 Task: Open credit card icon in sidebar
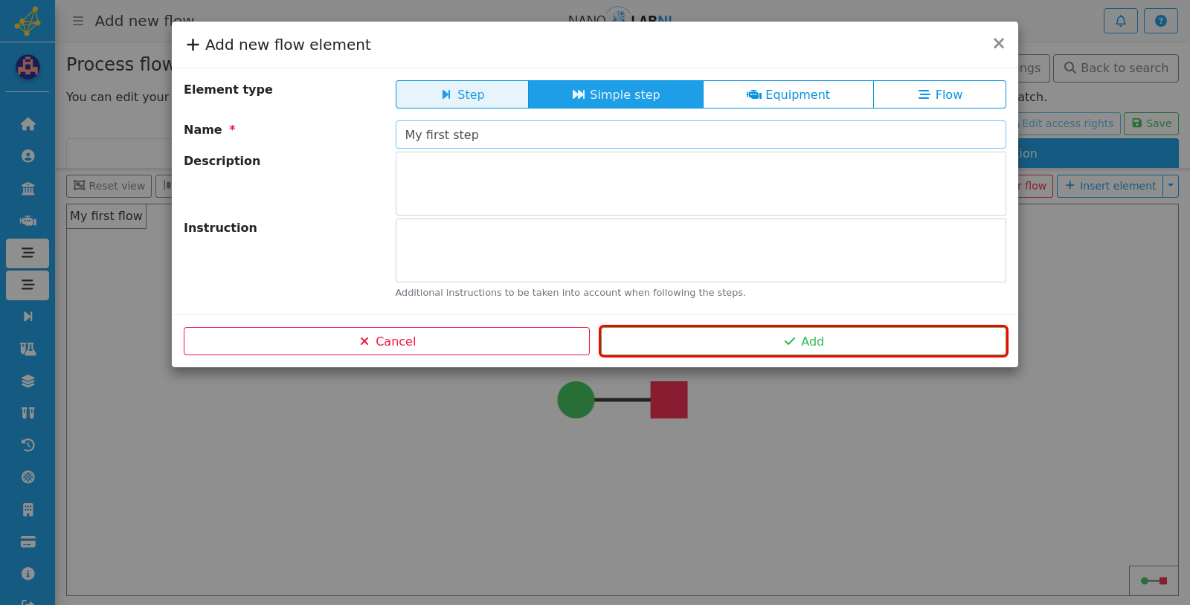[x=28, y=542]
